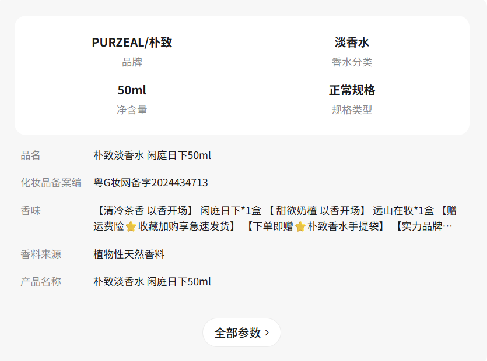487x361 pixels.
Task: Select the 淡香水 perfume category value
Action: click(x=352, y=43)
